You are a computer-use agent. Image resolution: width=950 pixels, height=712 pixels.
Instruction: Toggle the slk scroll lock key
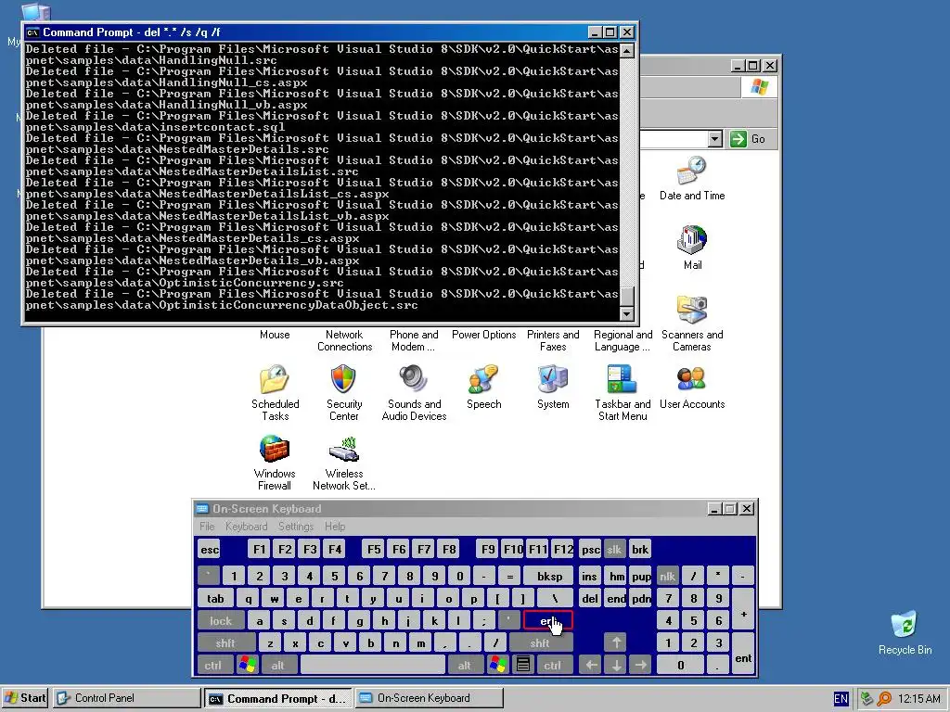click(614, 549)
